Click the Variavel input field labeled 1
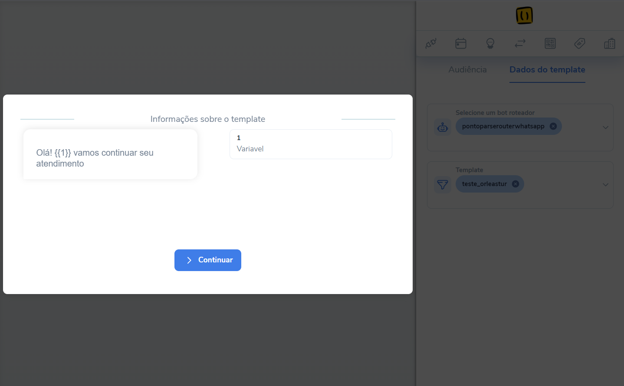Screen dimensions: 624x386 311,144
